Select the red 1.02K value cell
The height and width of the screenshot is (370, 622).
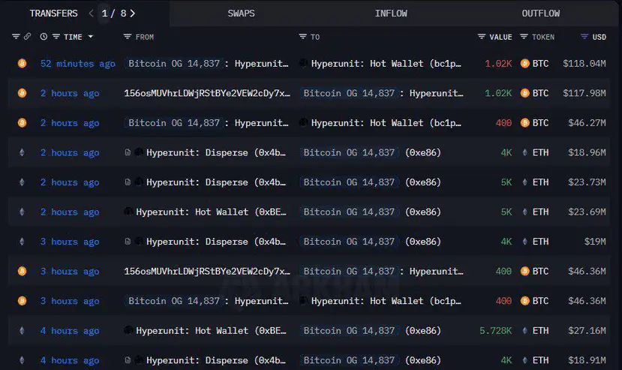coord(498,64)
